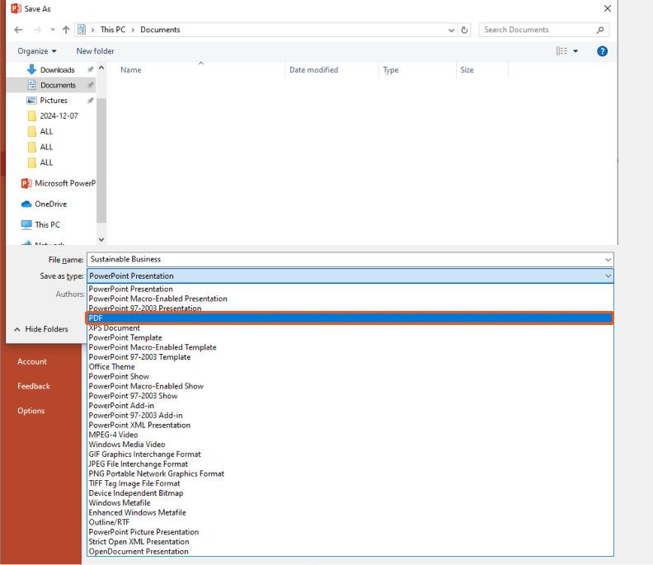Select Windows Media Video type
The height and width of the screenshot is (565, 653).
click(x=350, y=445)
